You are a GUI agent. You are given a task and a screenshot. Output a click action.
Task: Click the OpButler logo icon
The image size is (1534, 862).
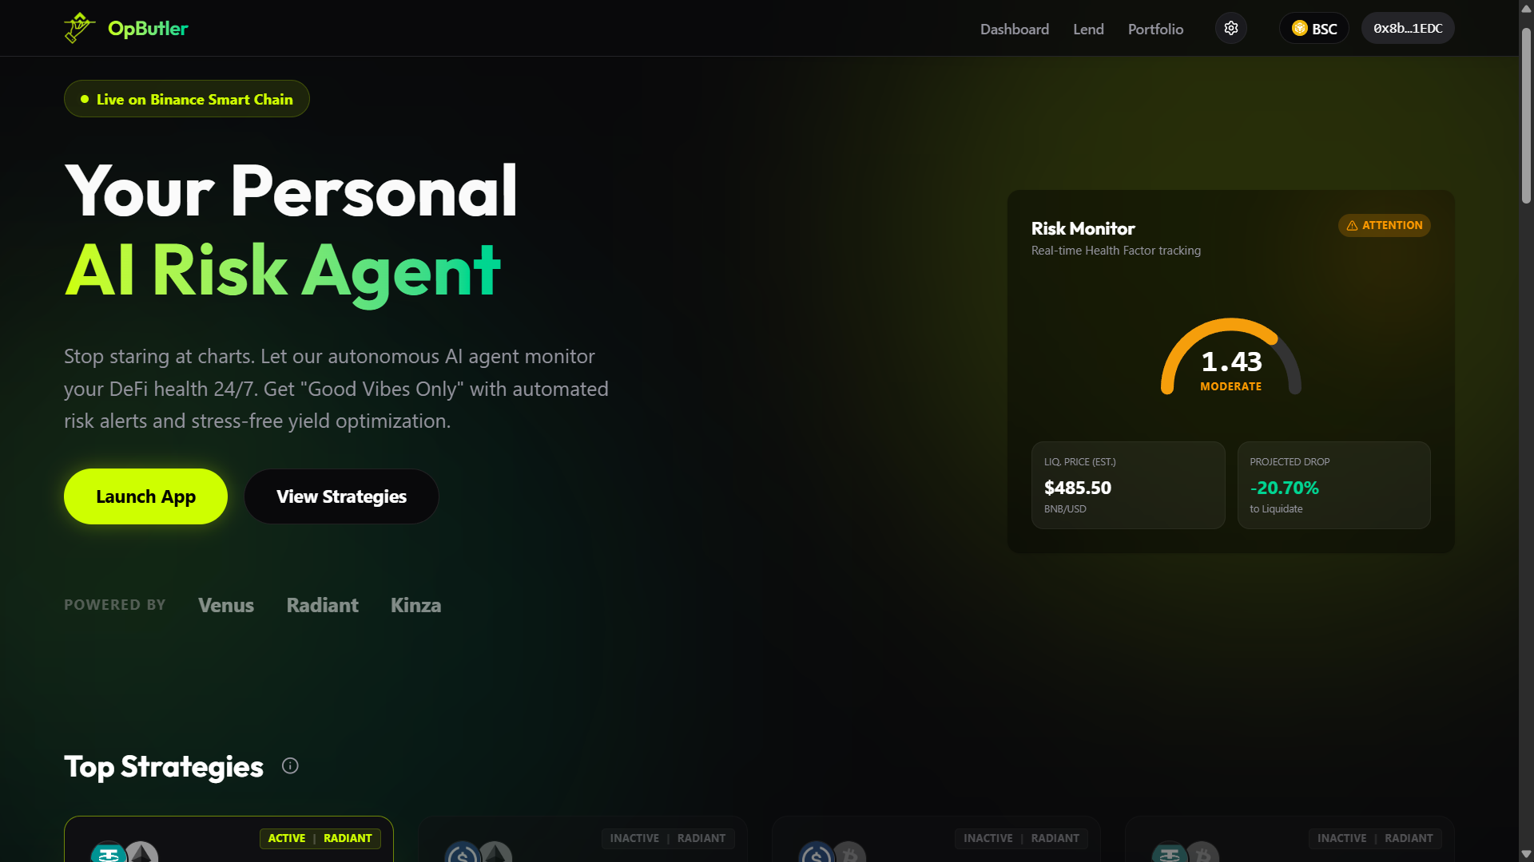(x=79, y=28)
